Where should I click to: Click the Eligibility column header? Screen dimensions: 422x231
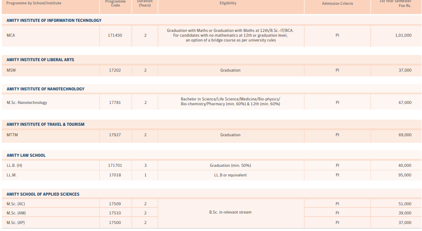point(228,3)
